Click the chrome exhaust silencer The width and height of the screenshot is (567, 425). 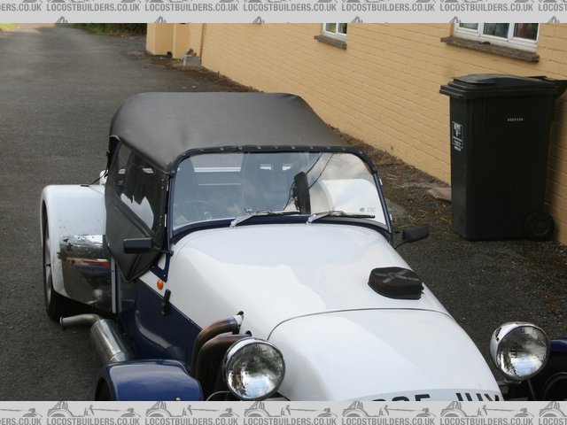pos(108,339)
